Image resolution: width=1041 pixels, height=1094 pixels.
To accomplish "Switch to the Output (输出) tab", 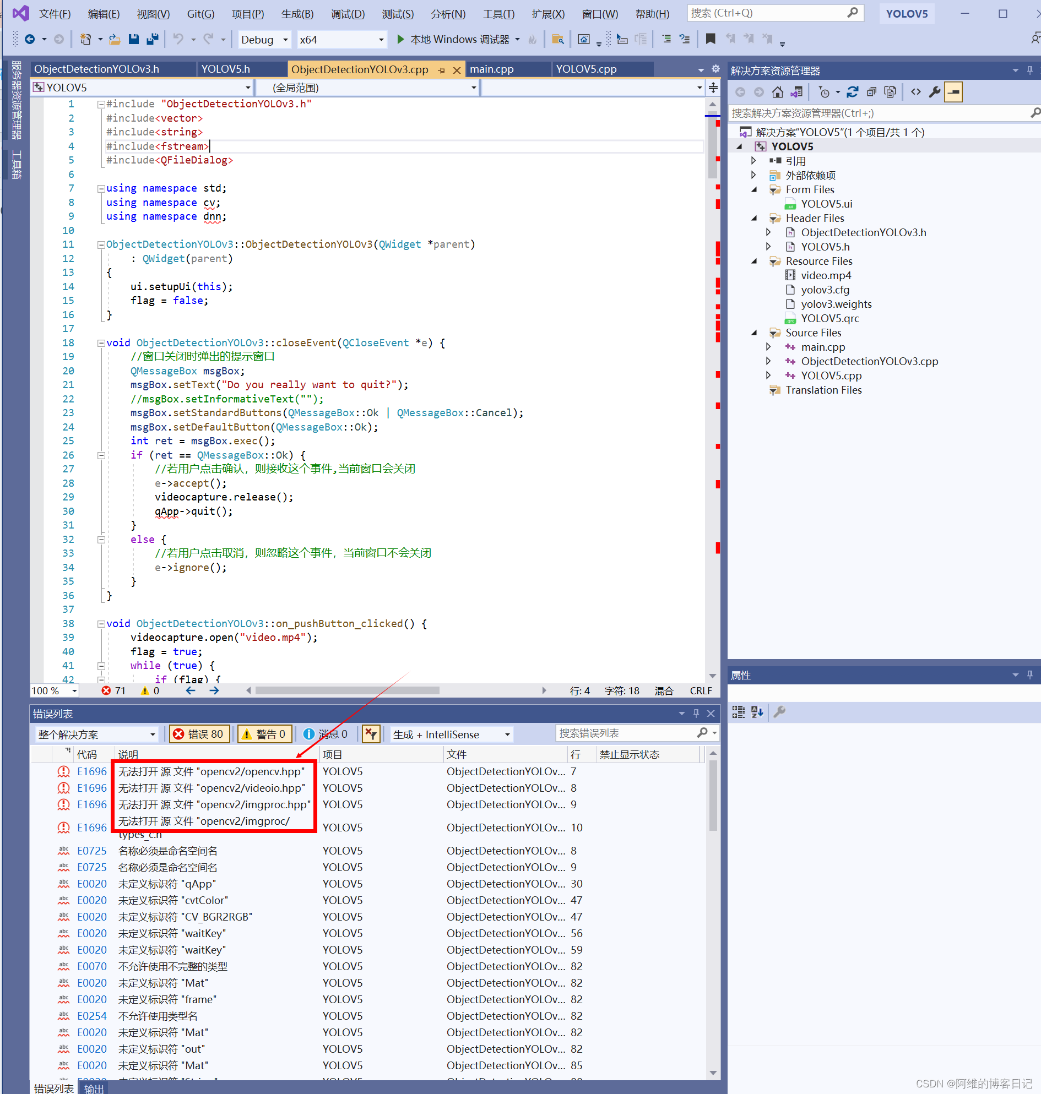I will [x=94, y=1088].
